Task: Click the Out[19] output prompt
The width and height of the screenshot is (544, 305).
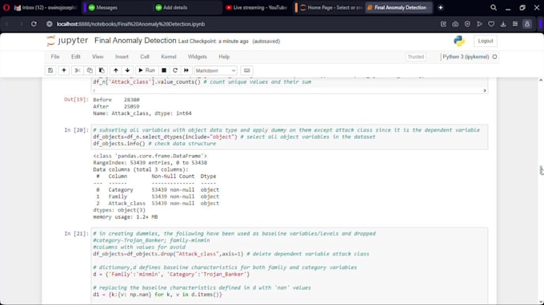Action: click(76, 99)
